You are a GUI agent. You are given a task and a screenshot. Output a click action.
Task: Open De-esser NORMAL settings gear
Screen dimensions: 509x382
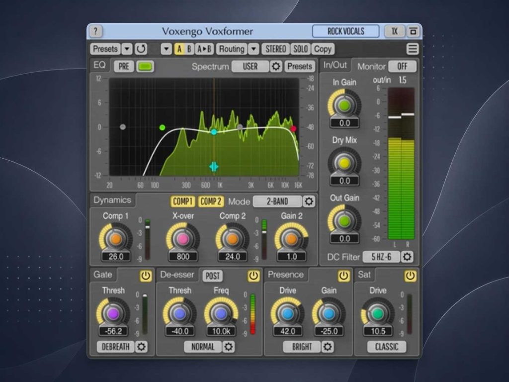coord(228,347)
